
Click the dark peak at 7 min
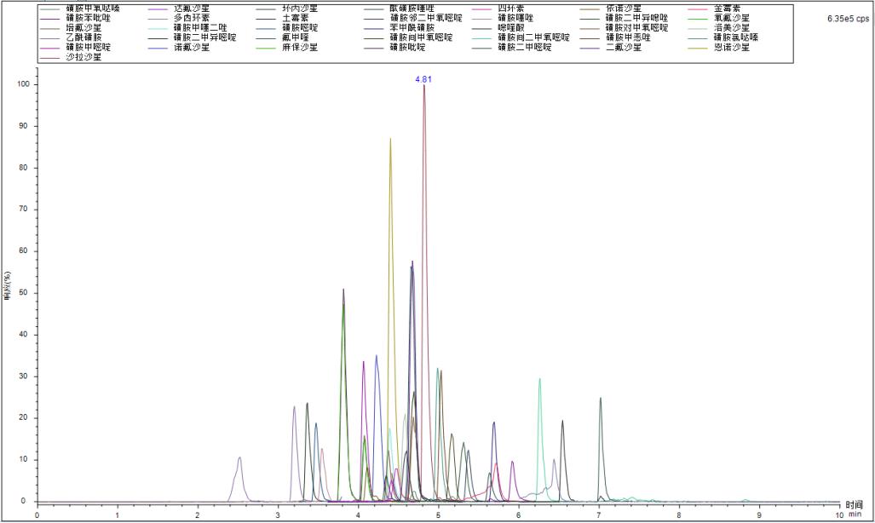(x=600, y=399)
